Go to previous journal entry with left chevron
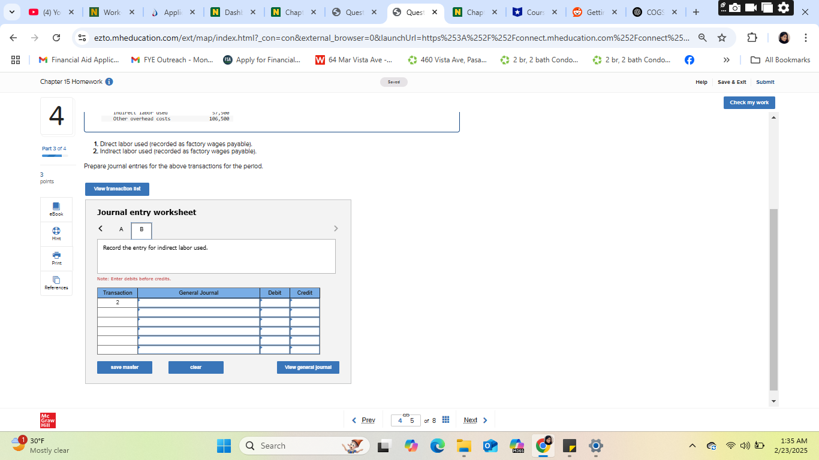This screenshot has width=819, height=460. click(x=101, y=228)
